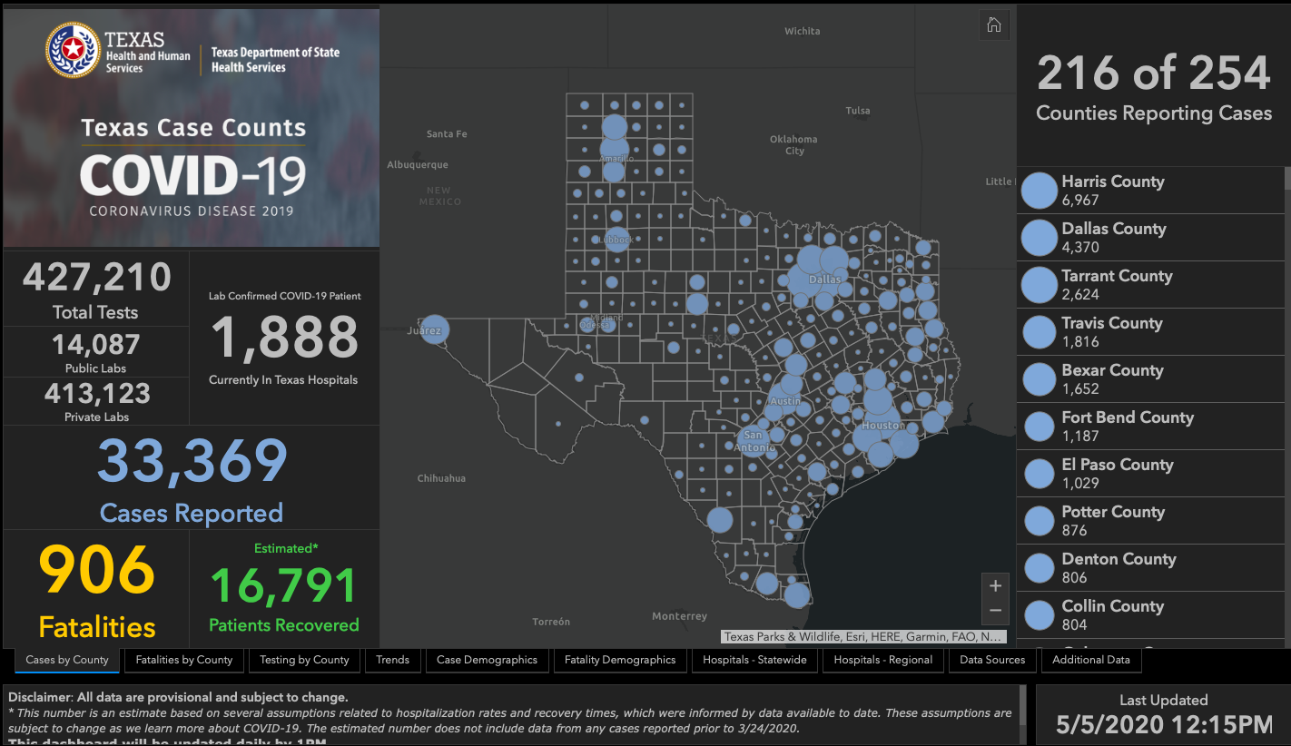Open the Trends tab

tap(392, 660)
